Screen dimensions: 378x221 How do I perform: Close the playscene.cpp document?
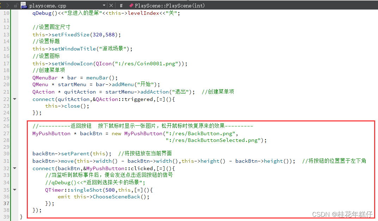point(111,5)
